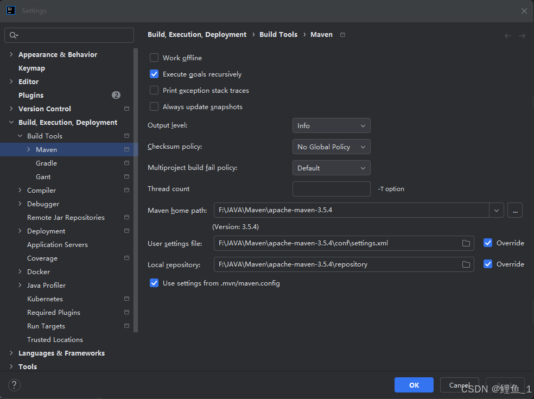Click the project-level icon on Kubernetes row
Viewport: 534px width, 399px height.
point(126,299)
